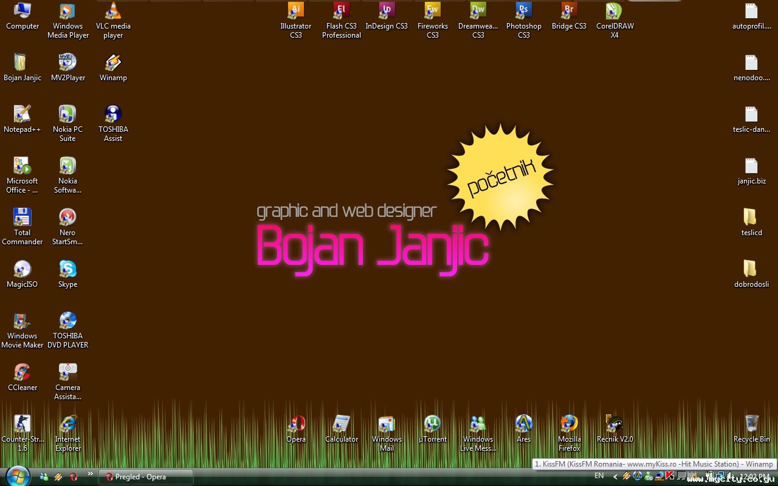
Task: Click the Ares icon in system tray
Action: [x=638, y=476]
